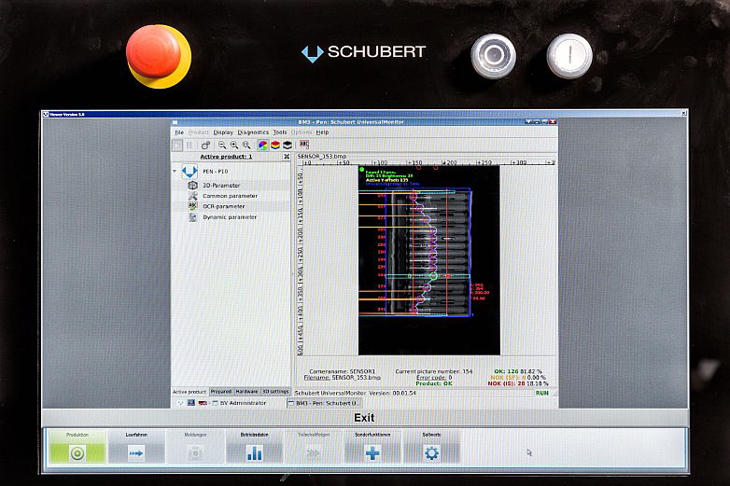Collapse the PEN - P10 tree node
This screenshot has height=486, width=730.
[175, 172]
